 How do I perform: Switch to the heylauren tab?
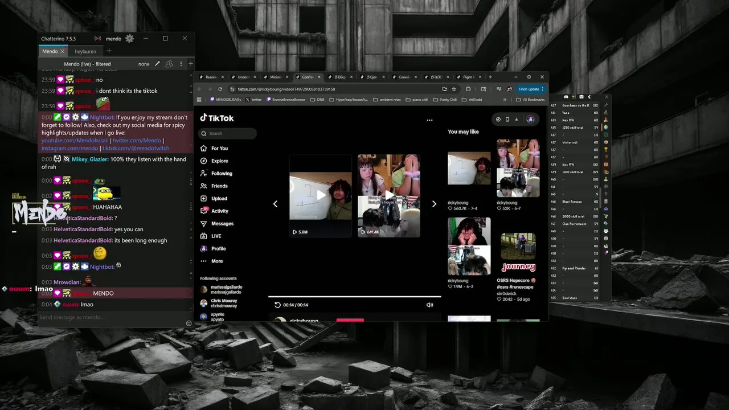85,51
